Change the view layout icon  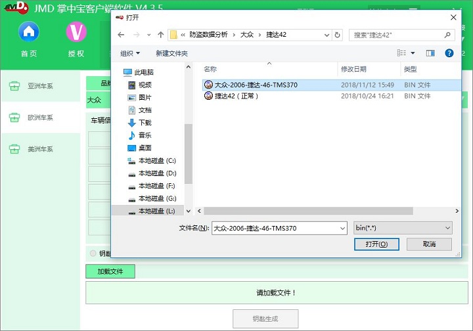point(401,53)
